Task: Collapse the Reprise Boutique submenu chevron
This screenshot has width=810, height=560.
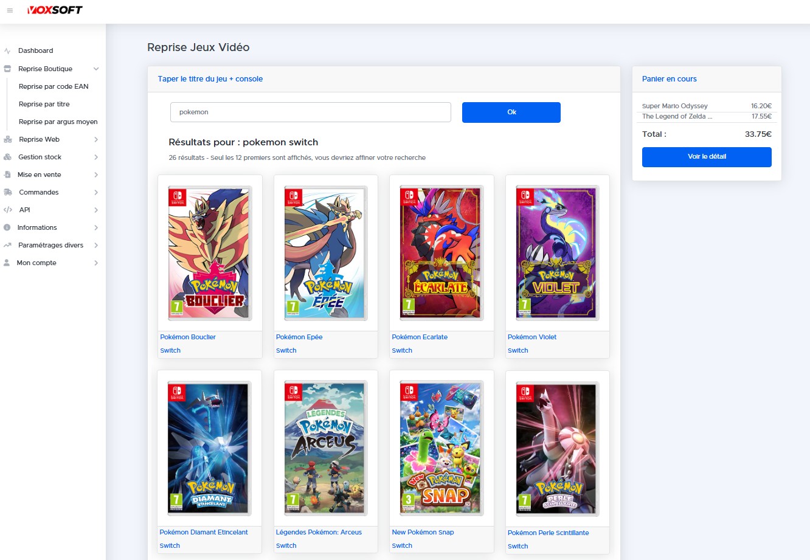Action: [x=96, y=69]
